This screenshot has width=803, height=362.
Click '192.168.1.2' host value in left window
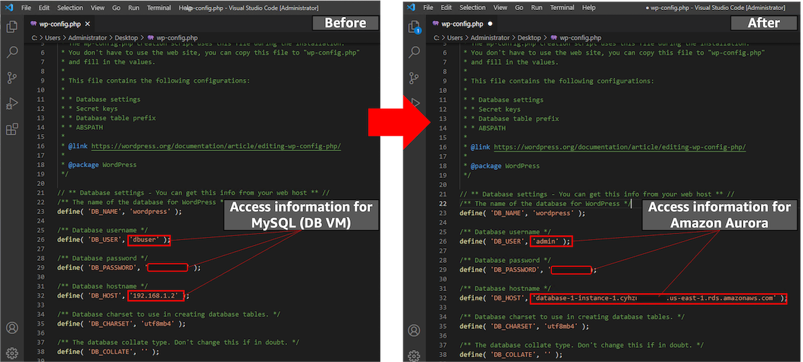pos(155,295)
